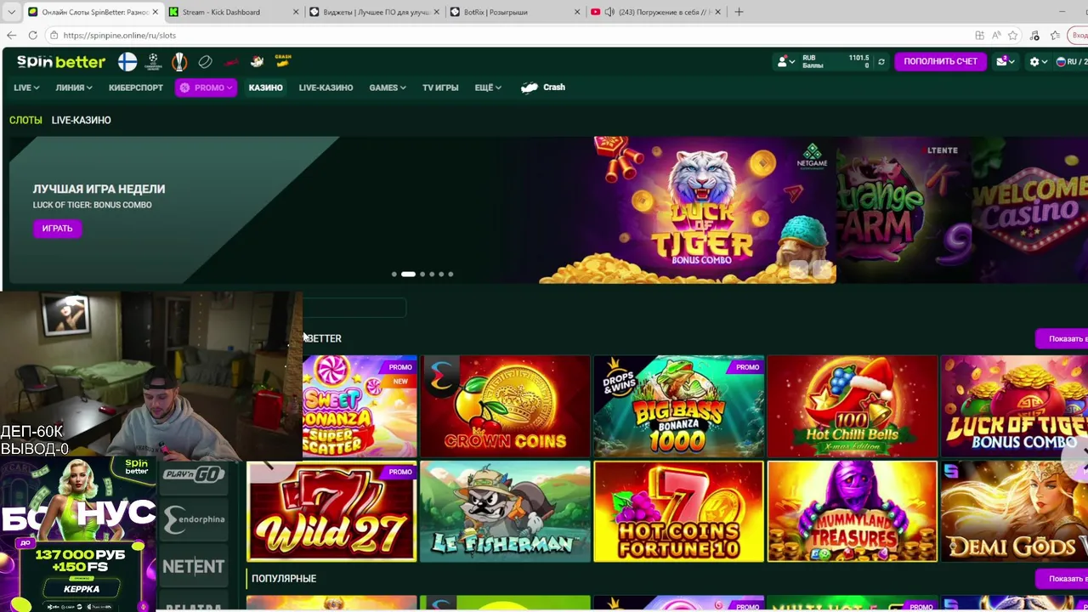Expand the PROMO dropdown
The height and width of the screenshot is (612, 1088).
pyautogui.click(x=206, y=88)
